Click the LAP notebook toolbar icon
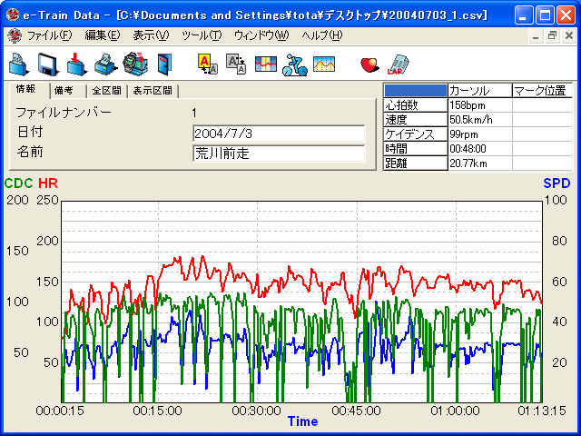Image resolution: width=581 pixels, height=436 pixels. click(398, 64)
